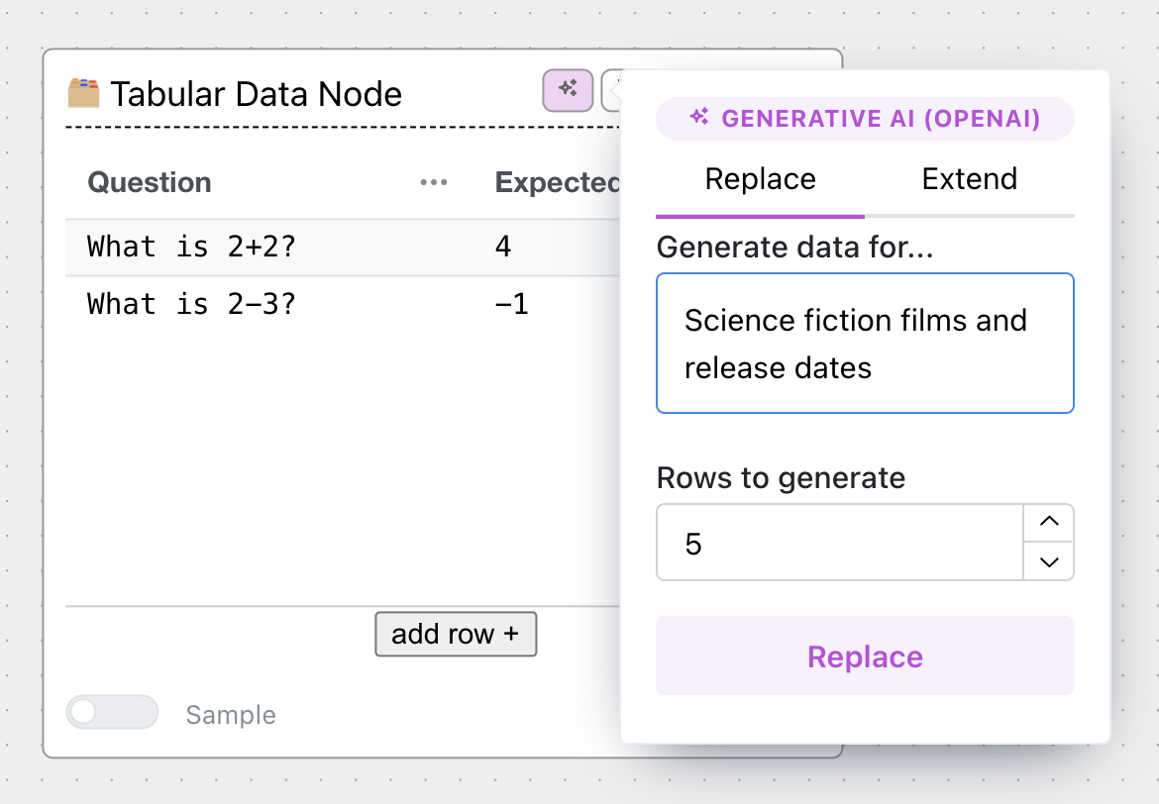Click the Question column header
This screenshot has height=804, width=1159.
[x=149, y=182]
